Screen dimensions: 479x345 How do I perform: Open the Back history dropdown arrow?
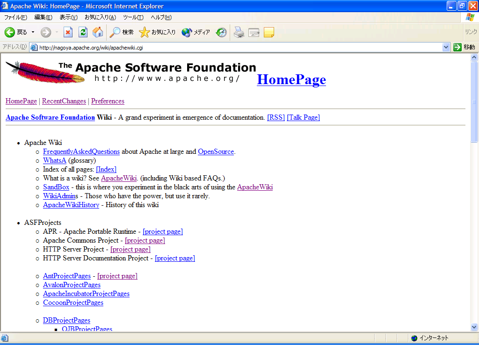33,32
